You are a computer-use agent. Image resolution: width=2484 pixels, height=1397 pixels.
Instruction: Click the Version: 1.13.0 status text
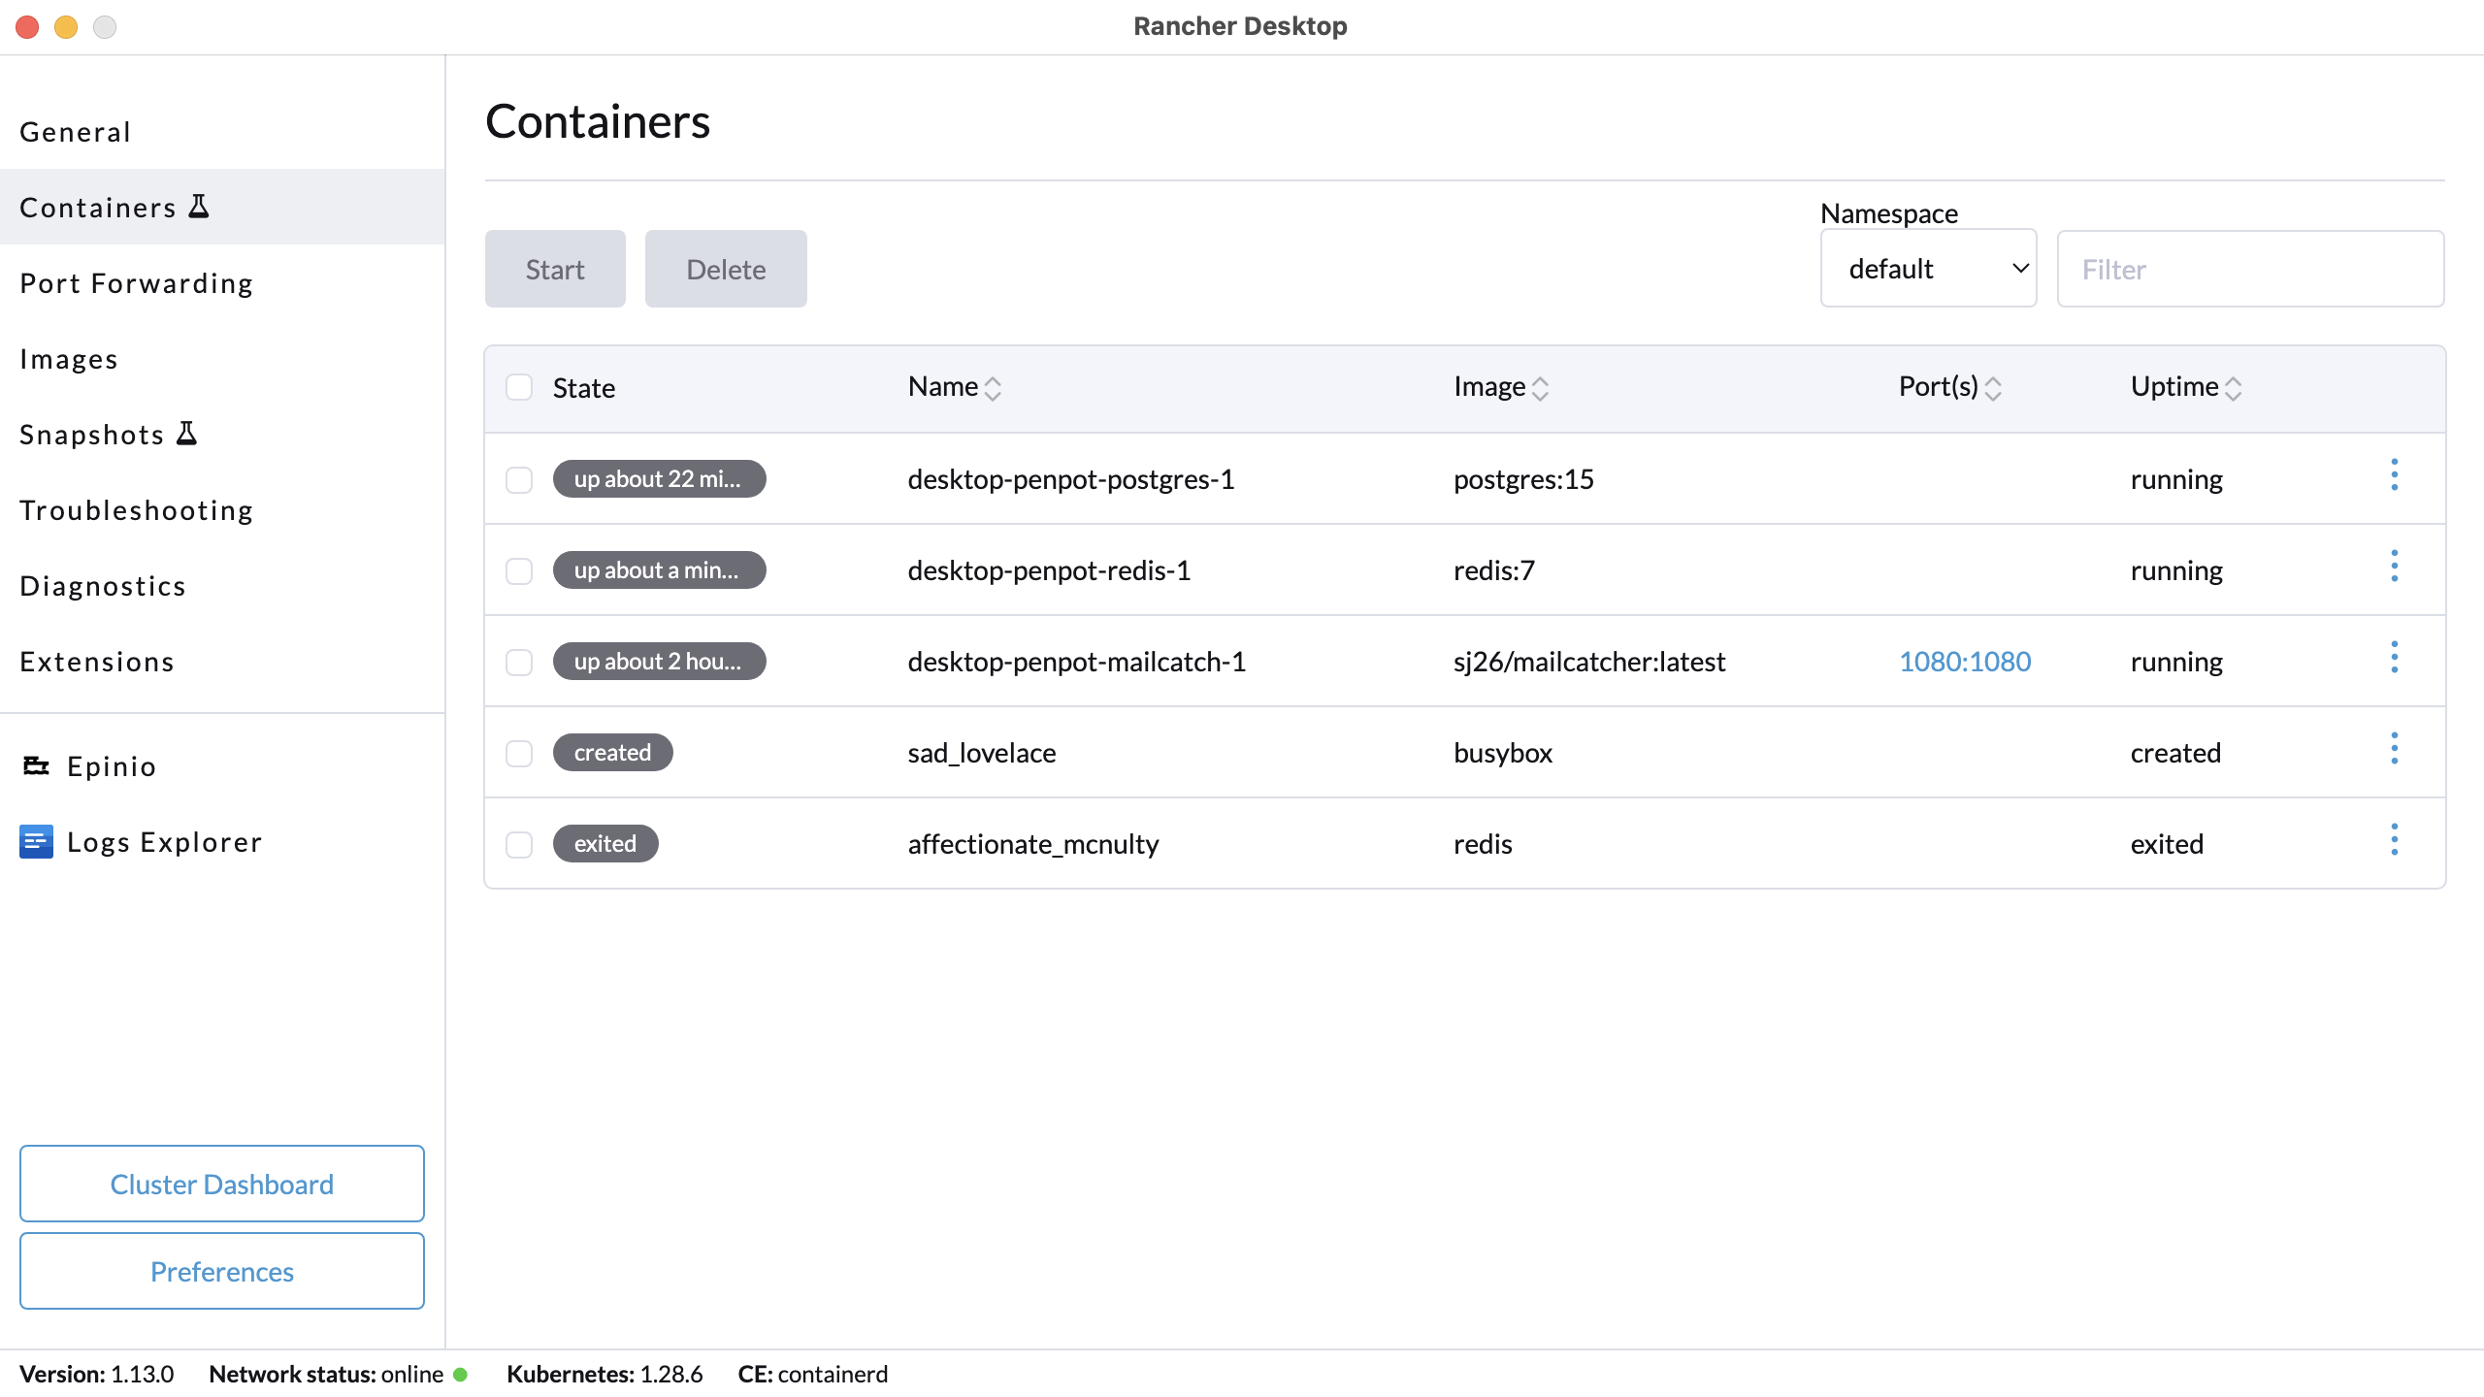point(97,1375)
